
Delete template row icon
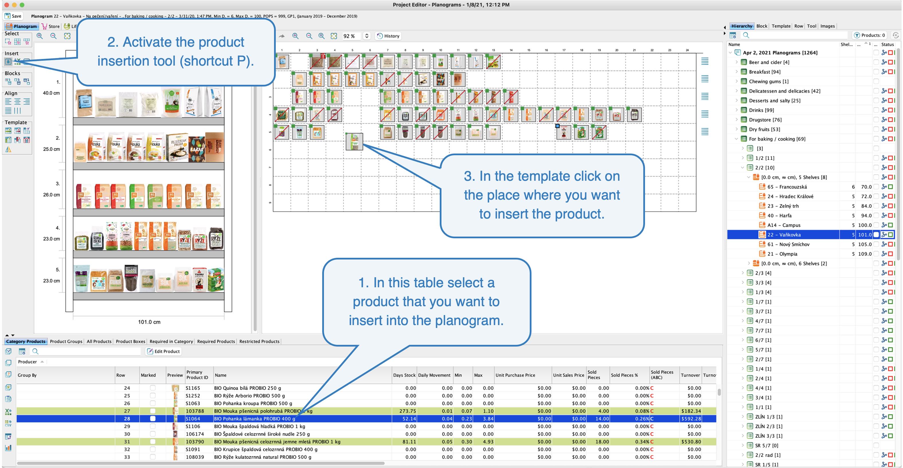pos(17,131)
